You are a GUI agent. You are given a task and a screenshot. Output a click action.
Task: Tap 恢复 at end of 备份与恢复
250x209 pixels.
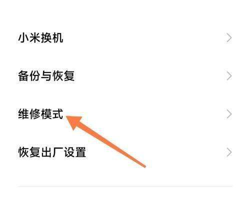point(63,76)
